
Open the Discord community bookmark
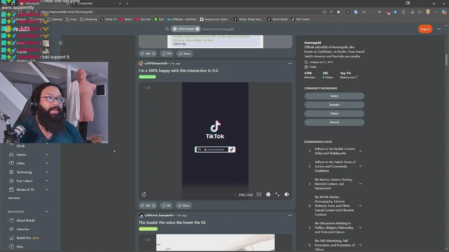pyautogui.click(x=334, y=122)
